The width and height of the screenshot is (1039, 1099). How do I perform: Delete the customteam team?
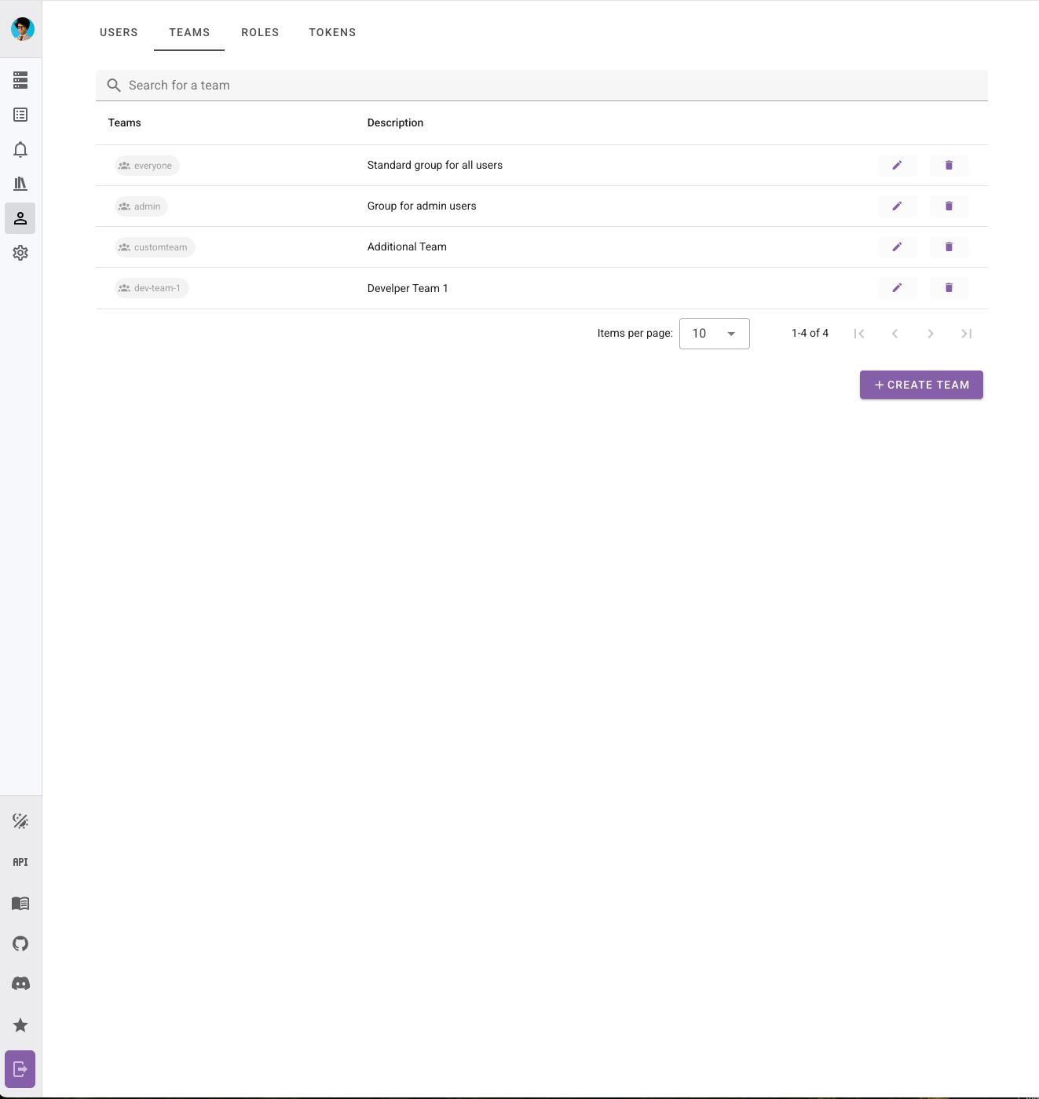pyautogui.click(x=949, y=247)
